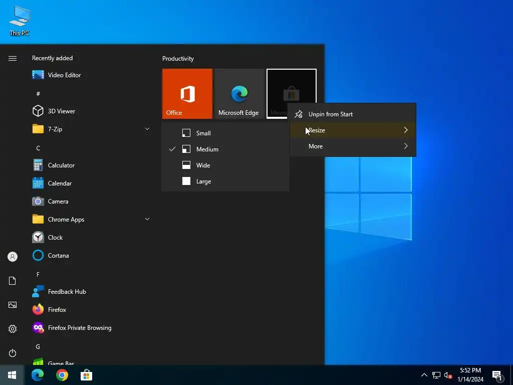Click the # letter header
This screenshot has height=385, width=513.
coord(38,94)
